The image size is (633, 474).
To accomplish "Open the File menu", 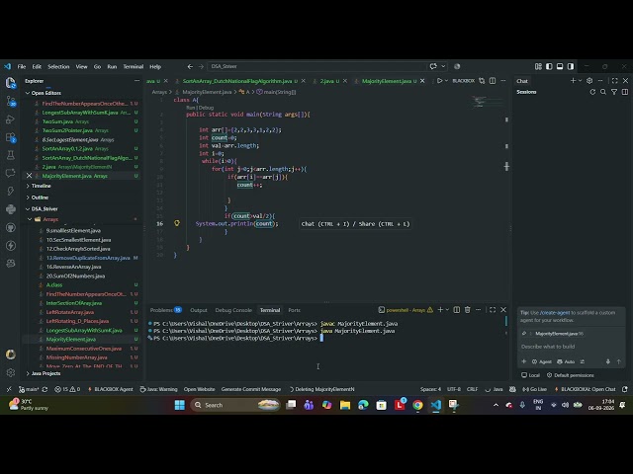I will [x=22, y=66].
